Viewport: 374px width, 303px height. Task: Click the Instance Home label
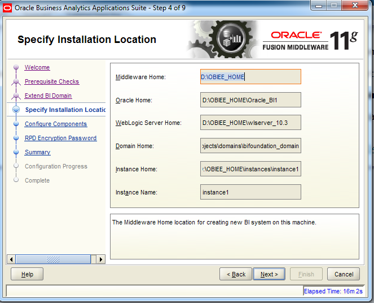pos(136,169)
